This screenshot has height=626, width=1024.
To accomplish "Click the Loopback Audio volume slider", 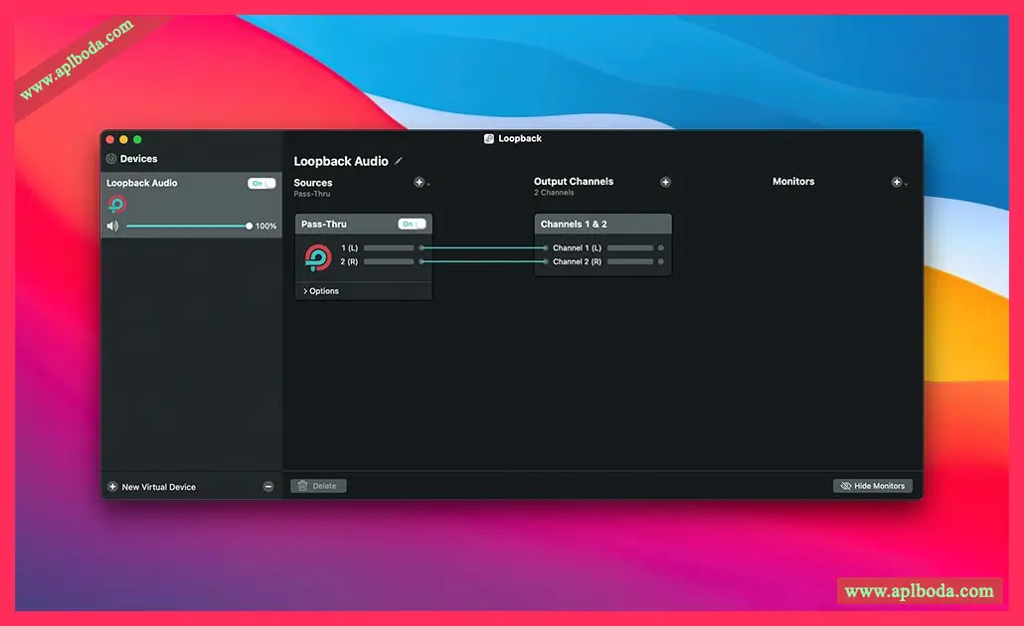I will [187, 227].
